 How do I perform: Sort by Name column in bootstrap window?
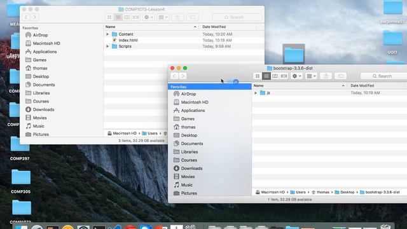[300, 85]
